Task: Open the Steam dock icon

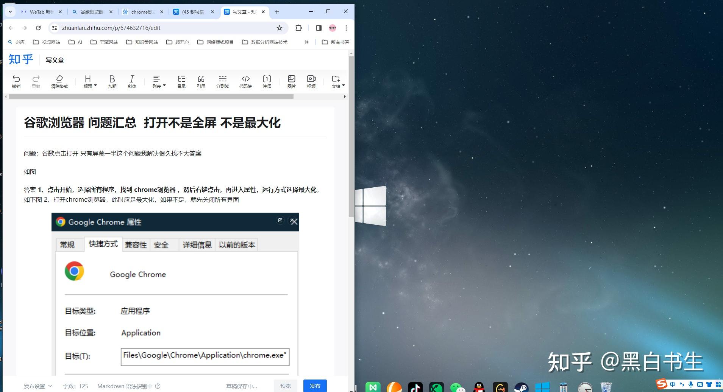Action: pyautogui.click(x=522, y=387)
